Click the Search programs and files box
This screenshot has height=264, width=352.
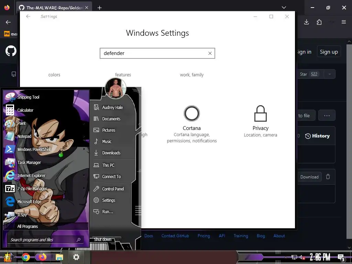[46, 240]
